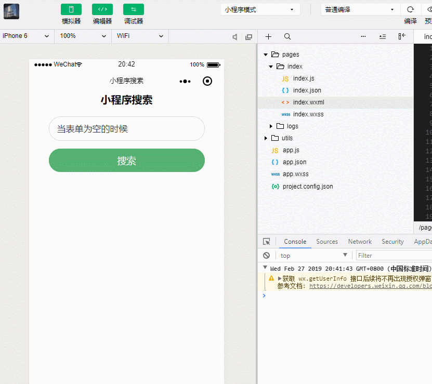Click the 小程序搜索 heading in simulator

[126, 100]
